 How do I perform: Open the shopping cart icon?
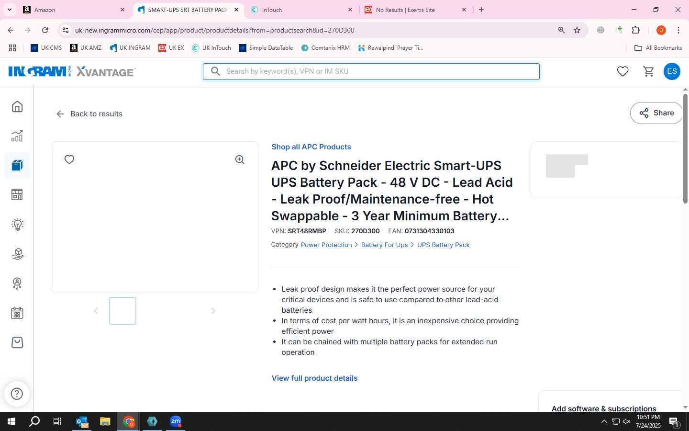click(x=649, y=71)
